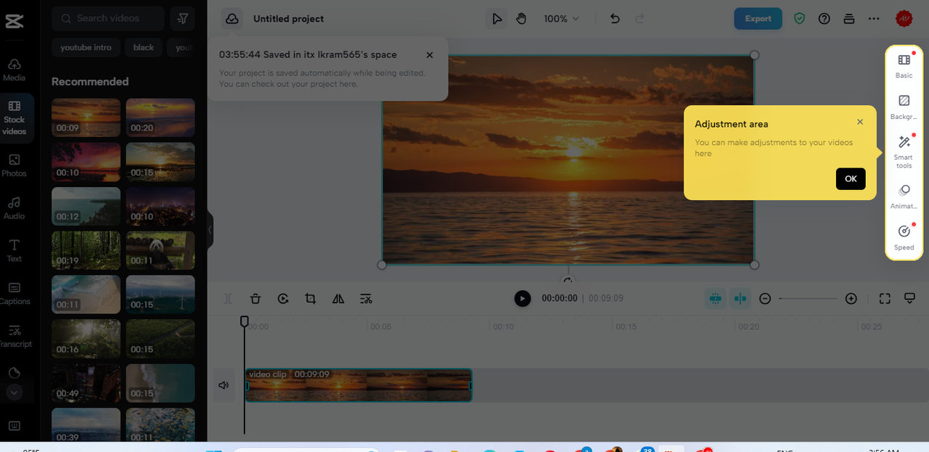Undo the last action

(x=615, y=19)
